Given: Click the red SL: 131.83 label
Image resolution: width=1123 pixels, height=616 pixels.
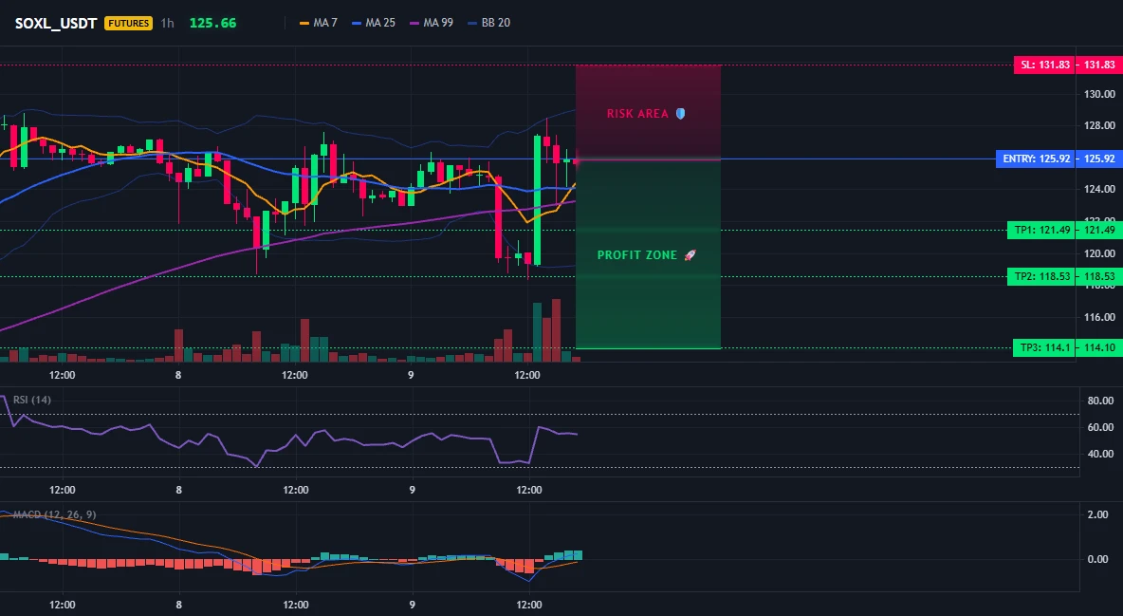Looking at the screenshot, I should coord(1045,65).
